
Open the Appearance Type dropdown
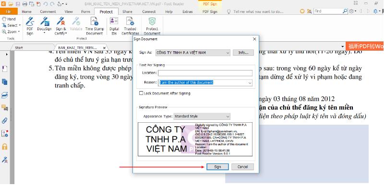[228, 117]
